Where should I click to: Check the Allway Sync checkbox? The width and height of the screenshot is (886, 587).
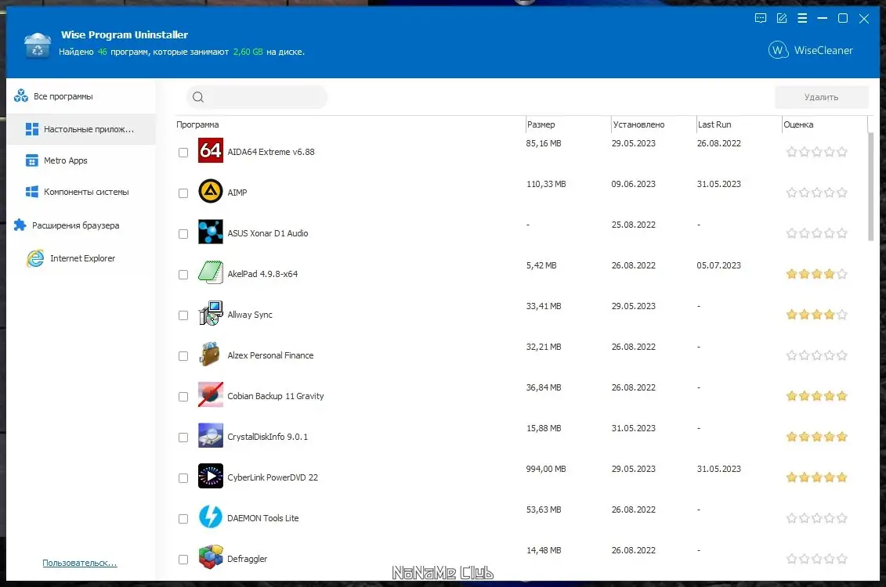pos(183,315)
